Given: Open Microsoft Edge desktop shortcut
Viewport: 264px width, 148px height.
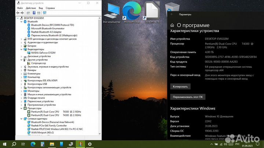Looking at the screenshot, I should 132,12.
